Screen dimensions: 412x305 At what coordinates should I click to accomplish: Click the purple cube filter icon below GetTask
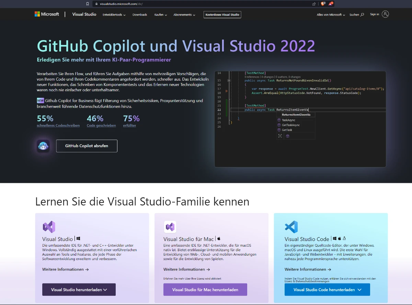(288, 136)
